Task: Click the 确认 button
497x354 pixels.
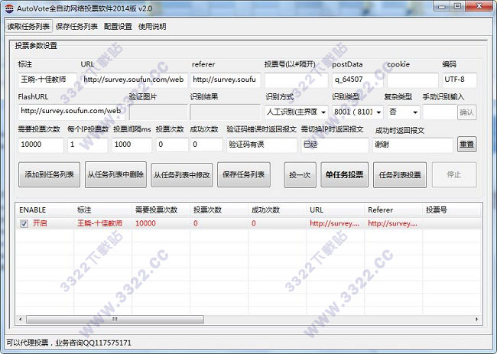Action: tap(467, 112)
